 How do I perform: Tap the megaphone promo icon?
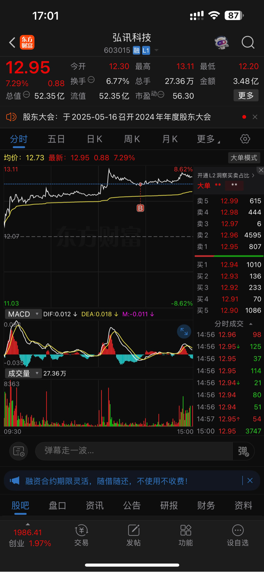tap(14, 481)
